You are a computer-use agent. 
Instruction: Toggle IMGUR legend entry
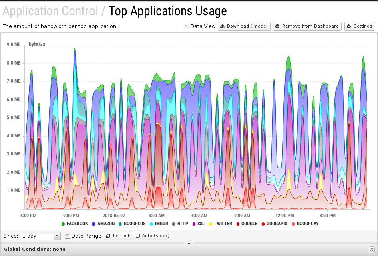click(x=159, y=224)
